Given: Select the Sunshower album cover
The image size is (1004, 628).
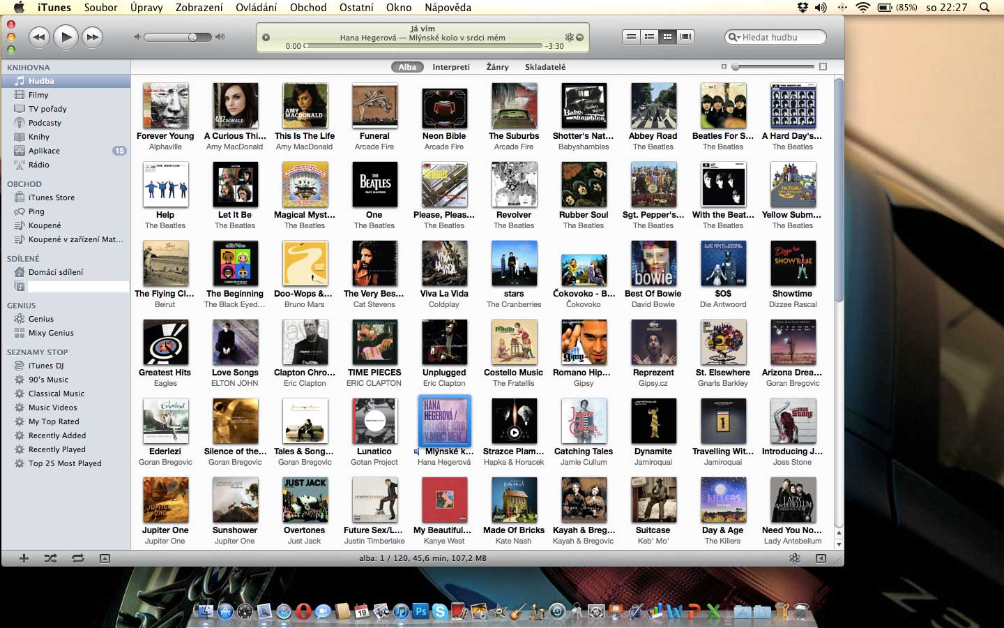Looking at the screenshot, I should [x=235, y=500].
